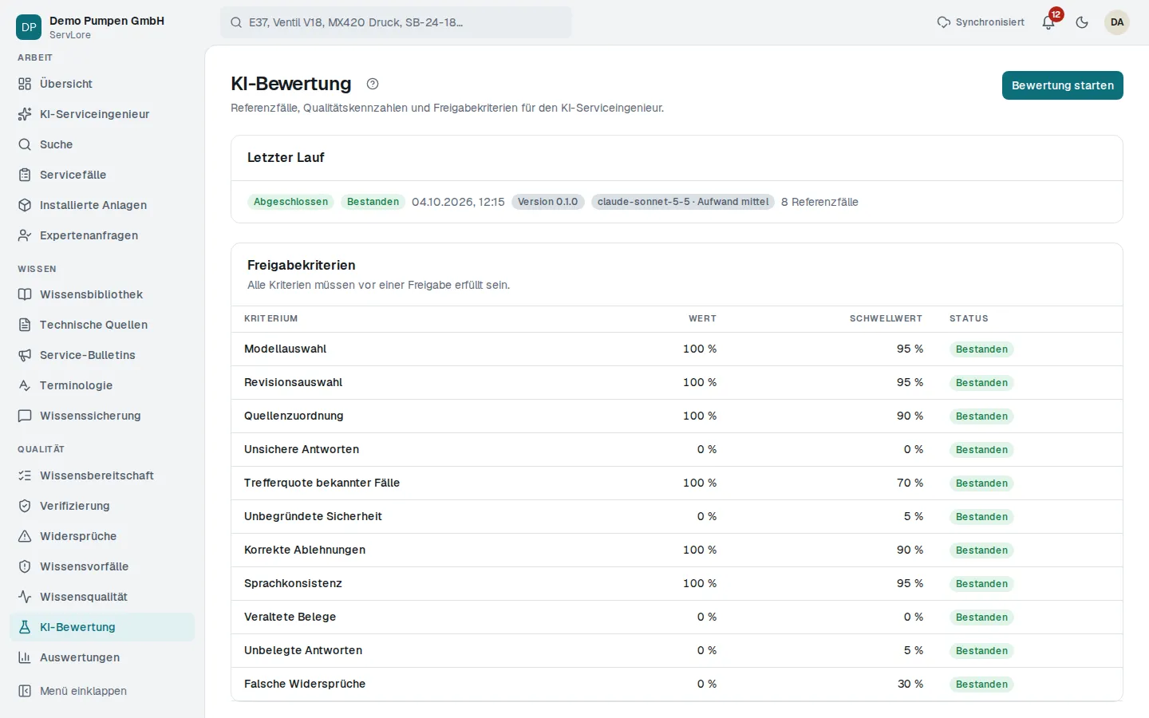Open Wissenssicherung chat icon
This screenshot has height=718, width=1149.
pos(25,416)
